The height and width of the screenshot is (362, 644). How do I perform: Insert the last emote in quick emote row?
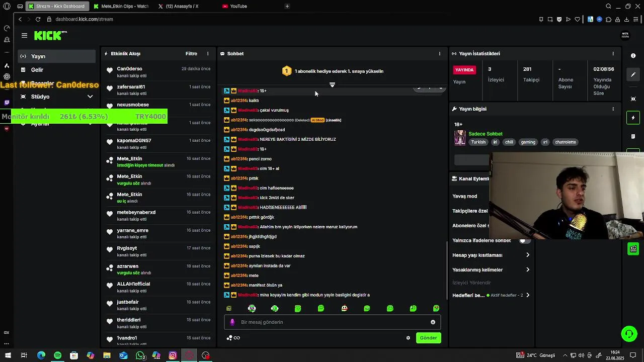click(x=436, y=308)
